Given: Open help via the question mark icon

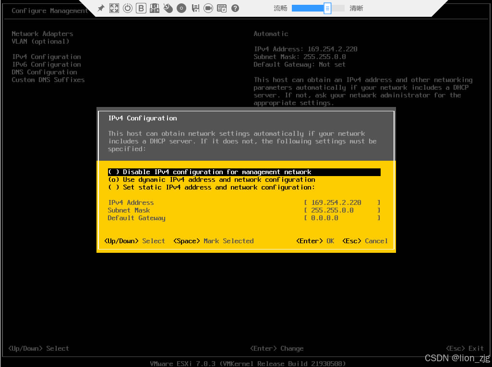Looking at the screenshot, I should click(235, 8).
